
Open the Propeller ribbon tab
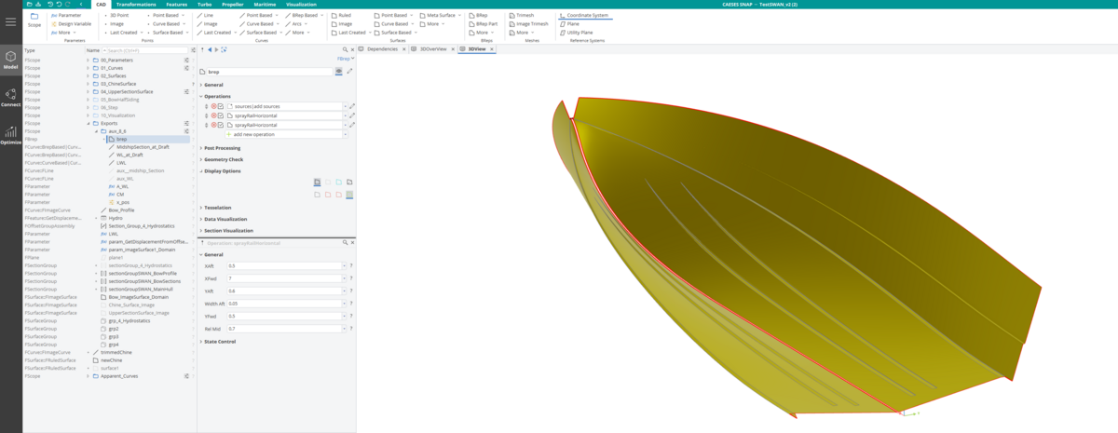(233, 4)
